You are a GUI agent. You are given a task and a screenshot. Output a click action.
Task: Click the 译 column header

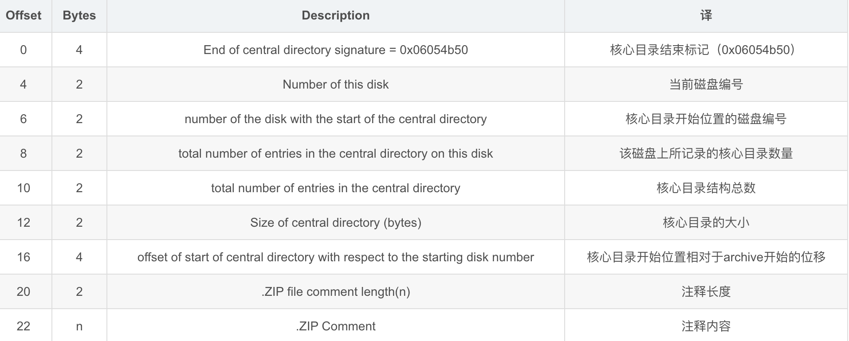pyautogui.click(x=706, y=15)
